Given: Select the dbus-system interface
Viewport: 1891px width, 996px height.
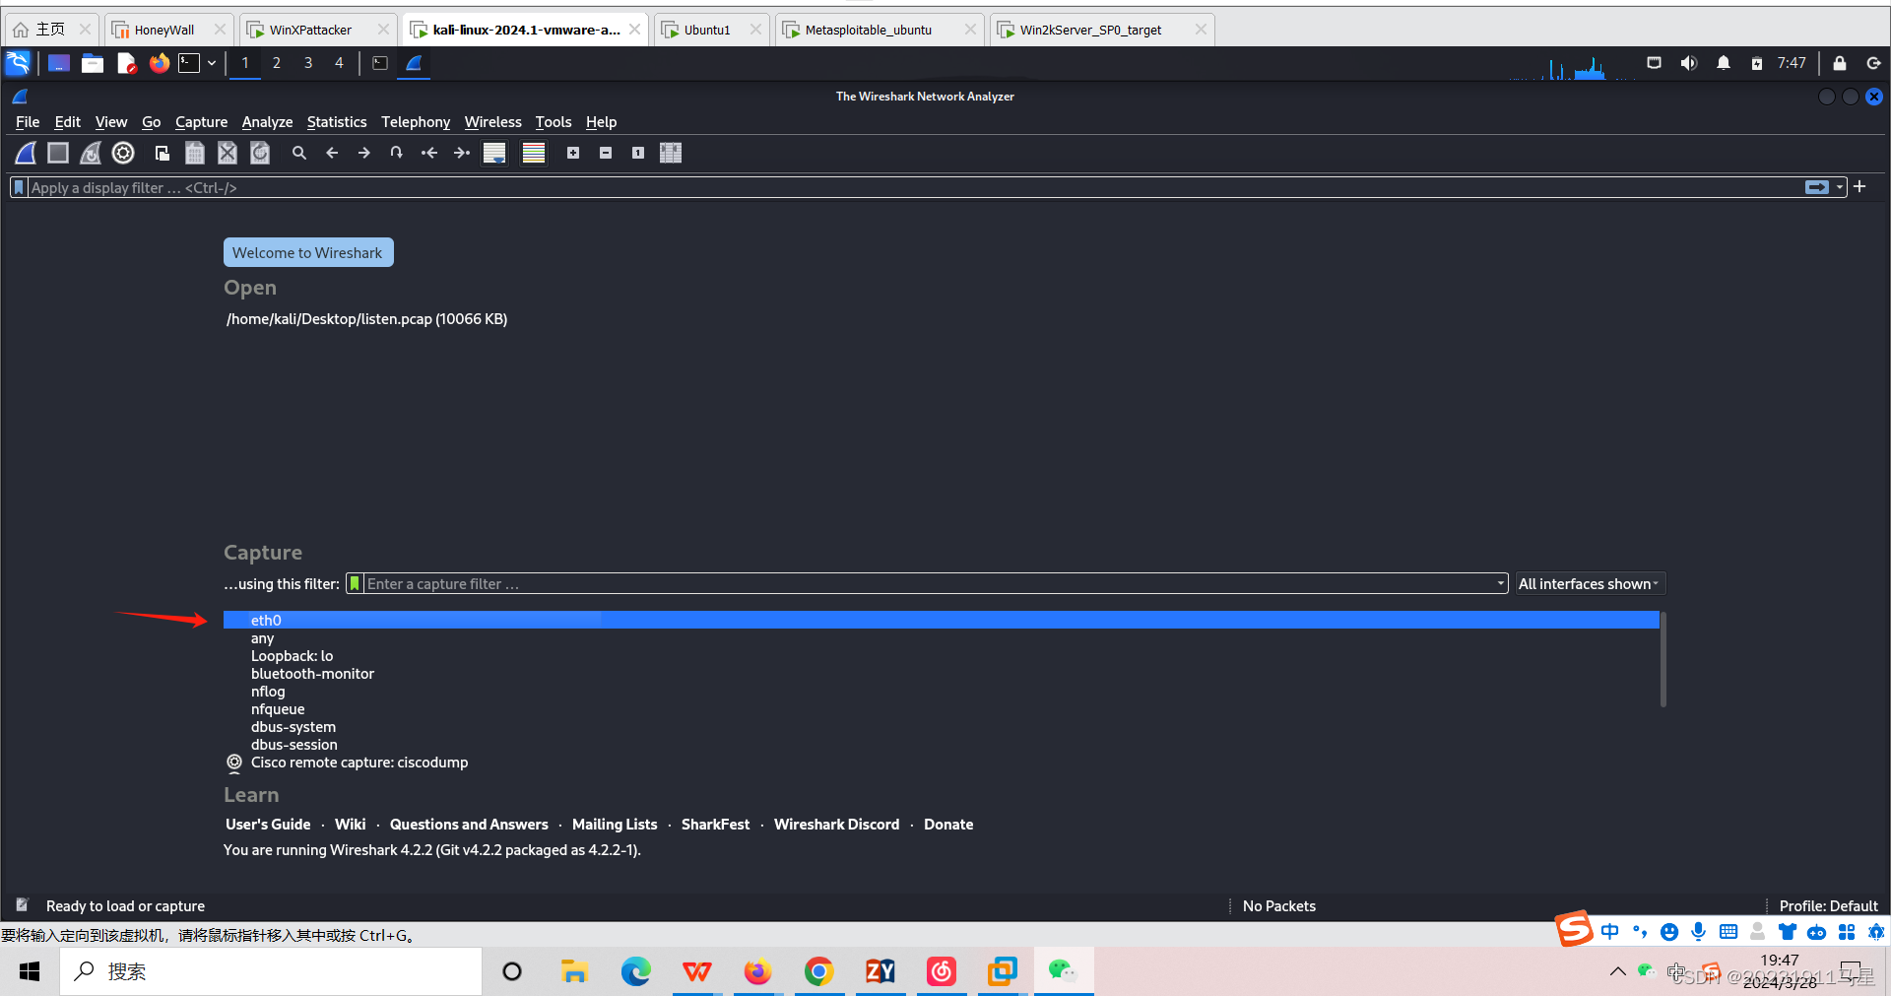Looking at the screenshot, I should (x=941, y=727).
